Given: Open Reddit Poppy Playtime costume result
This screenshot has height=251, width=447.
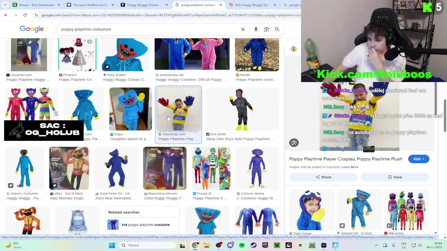Looking at the screenshot, I should click(x=257, y=60).
